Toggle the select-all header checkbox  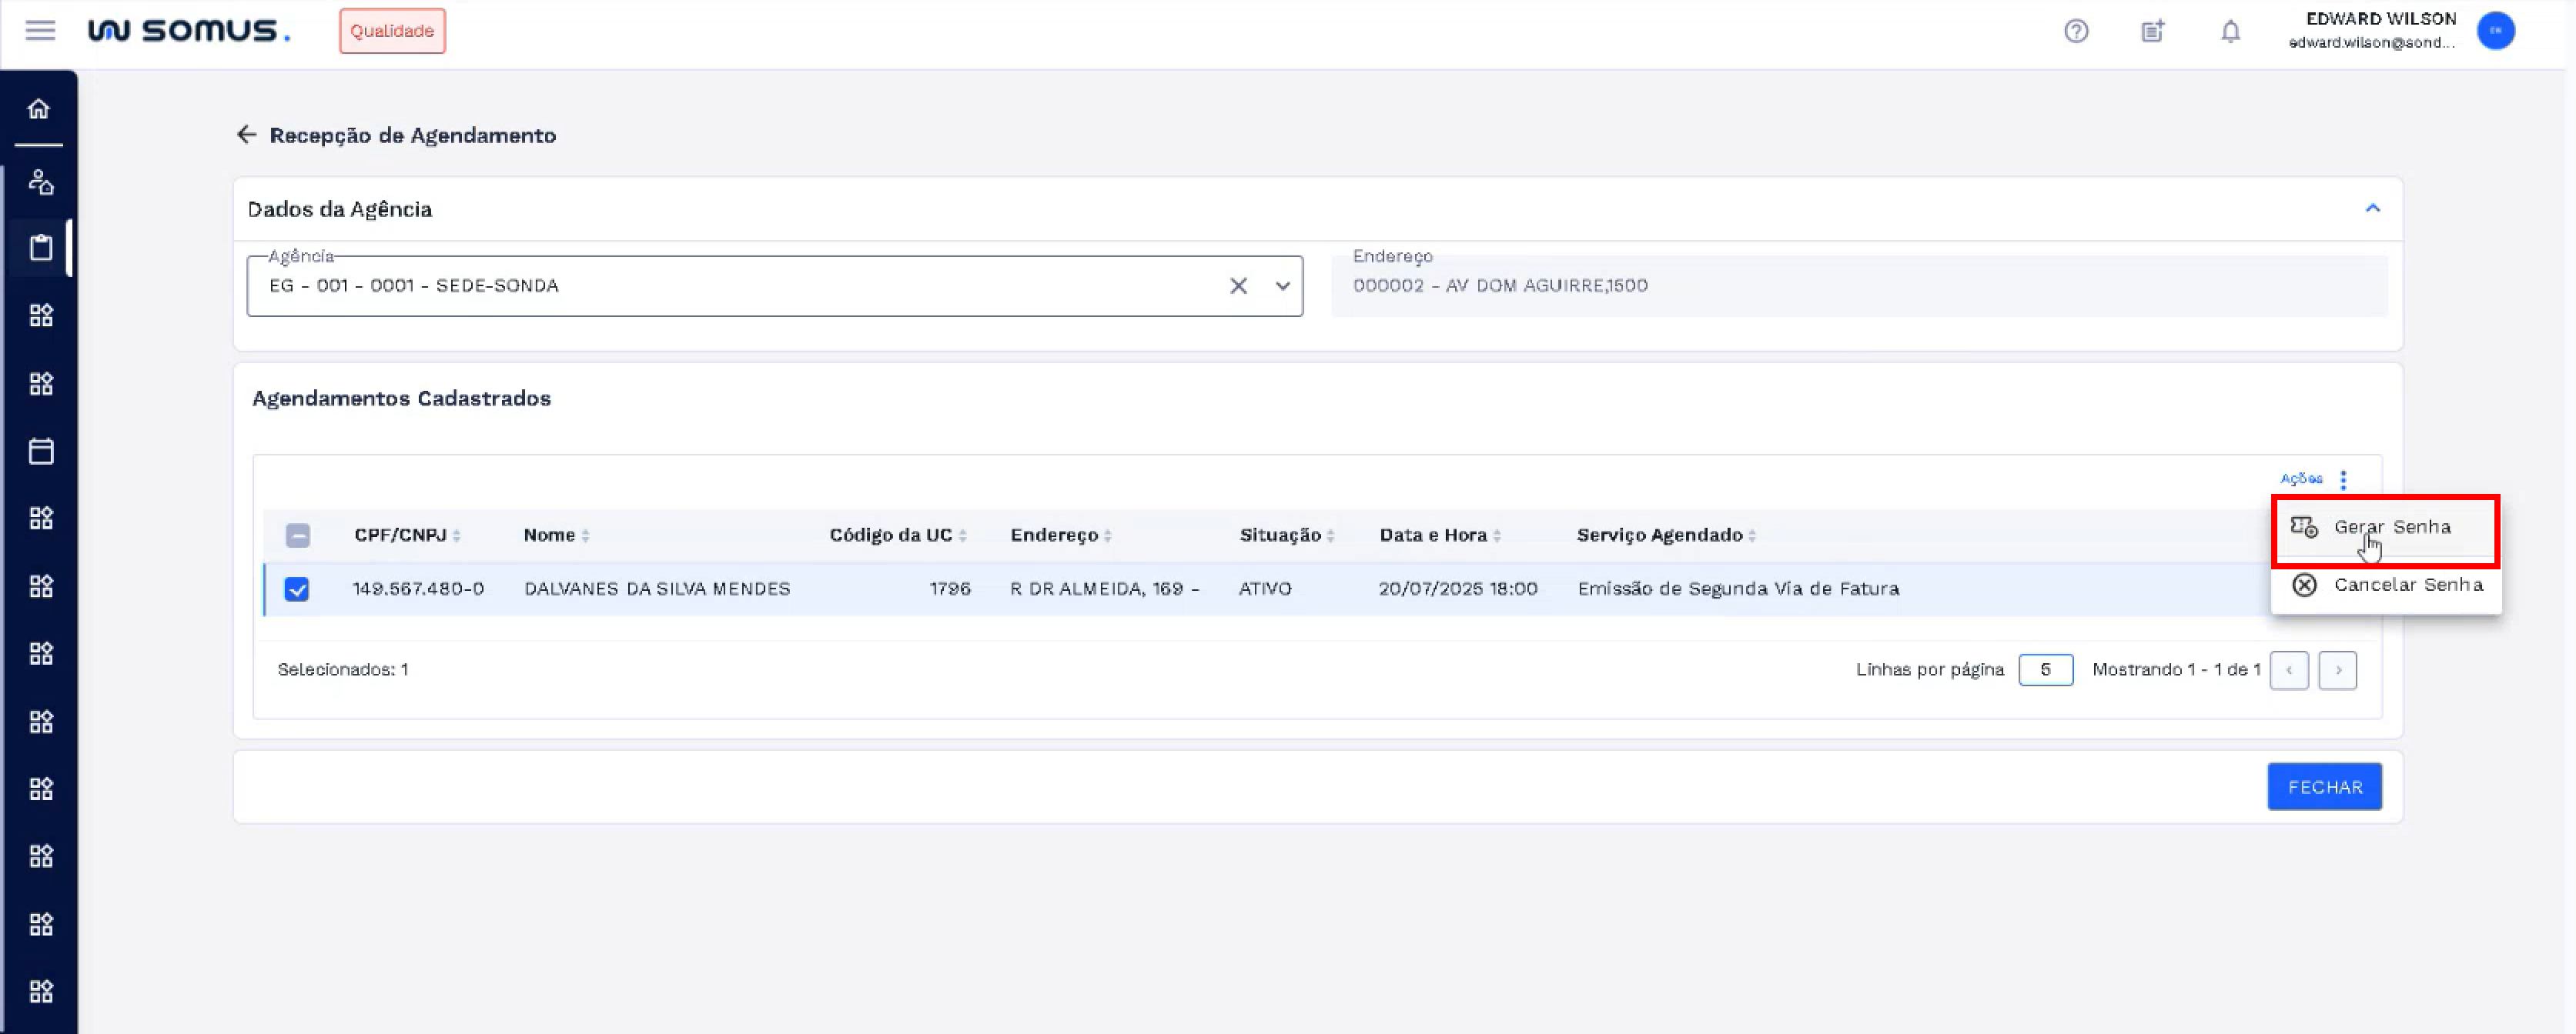click(297, 535)
